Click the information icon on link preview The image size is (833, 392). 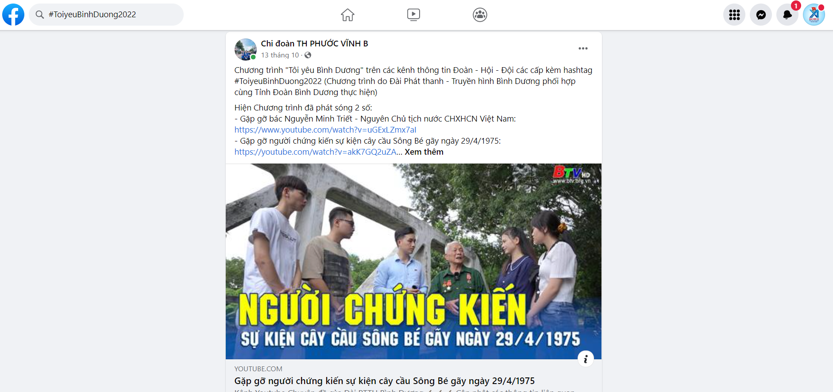586,359
